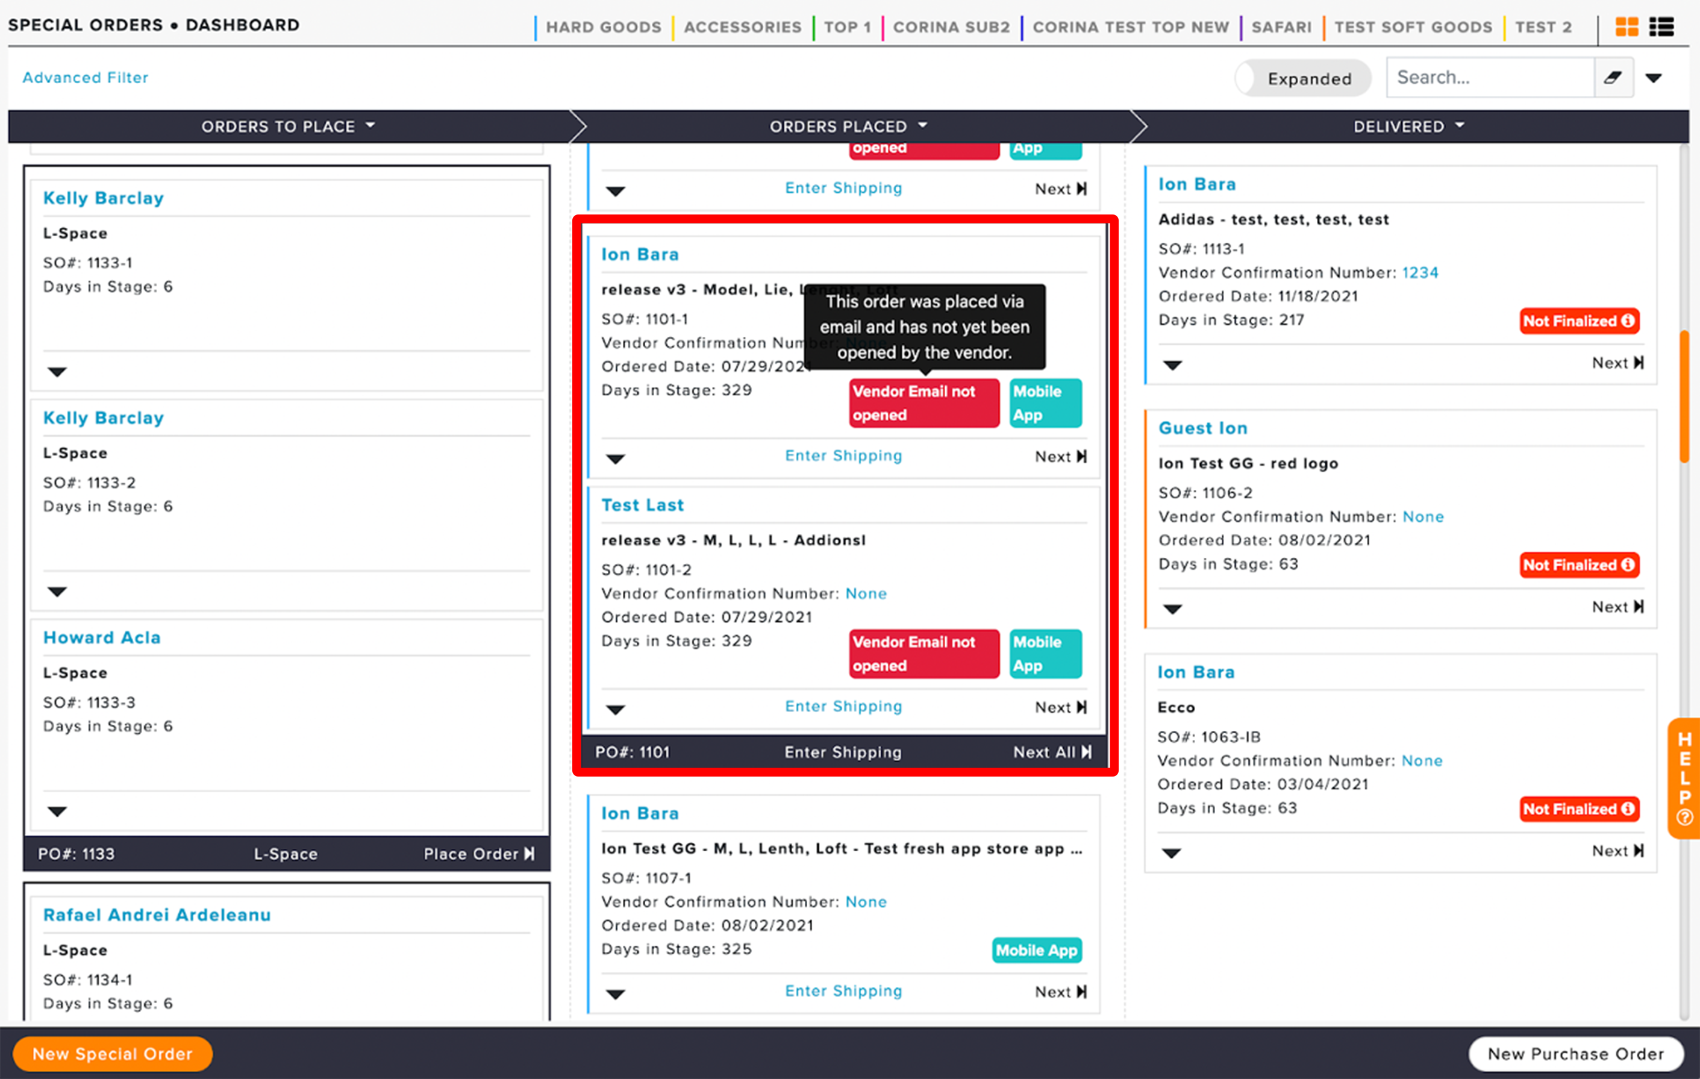Expand Ecco SO# 1063-IB card details
This screenshot has width=1700, height=1079.
pos(1172,854)
